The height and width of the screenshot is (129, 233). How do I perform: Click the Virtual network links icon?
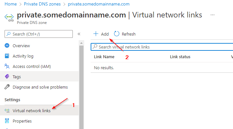tap(7, 111)
